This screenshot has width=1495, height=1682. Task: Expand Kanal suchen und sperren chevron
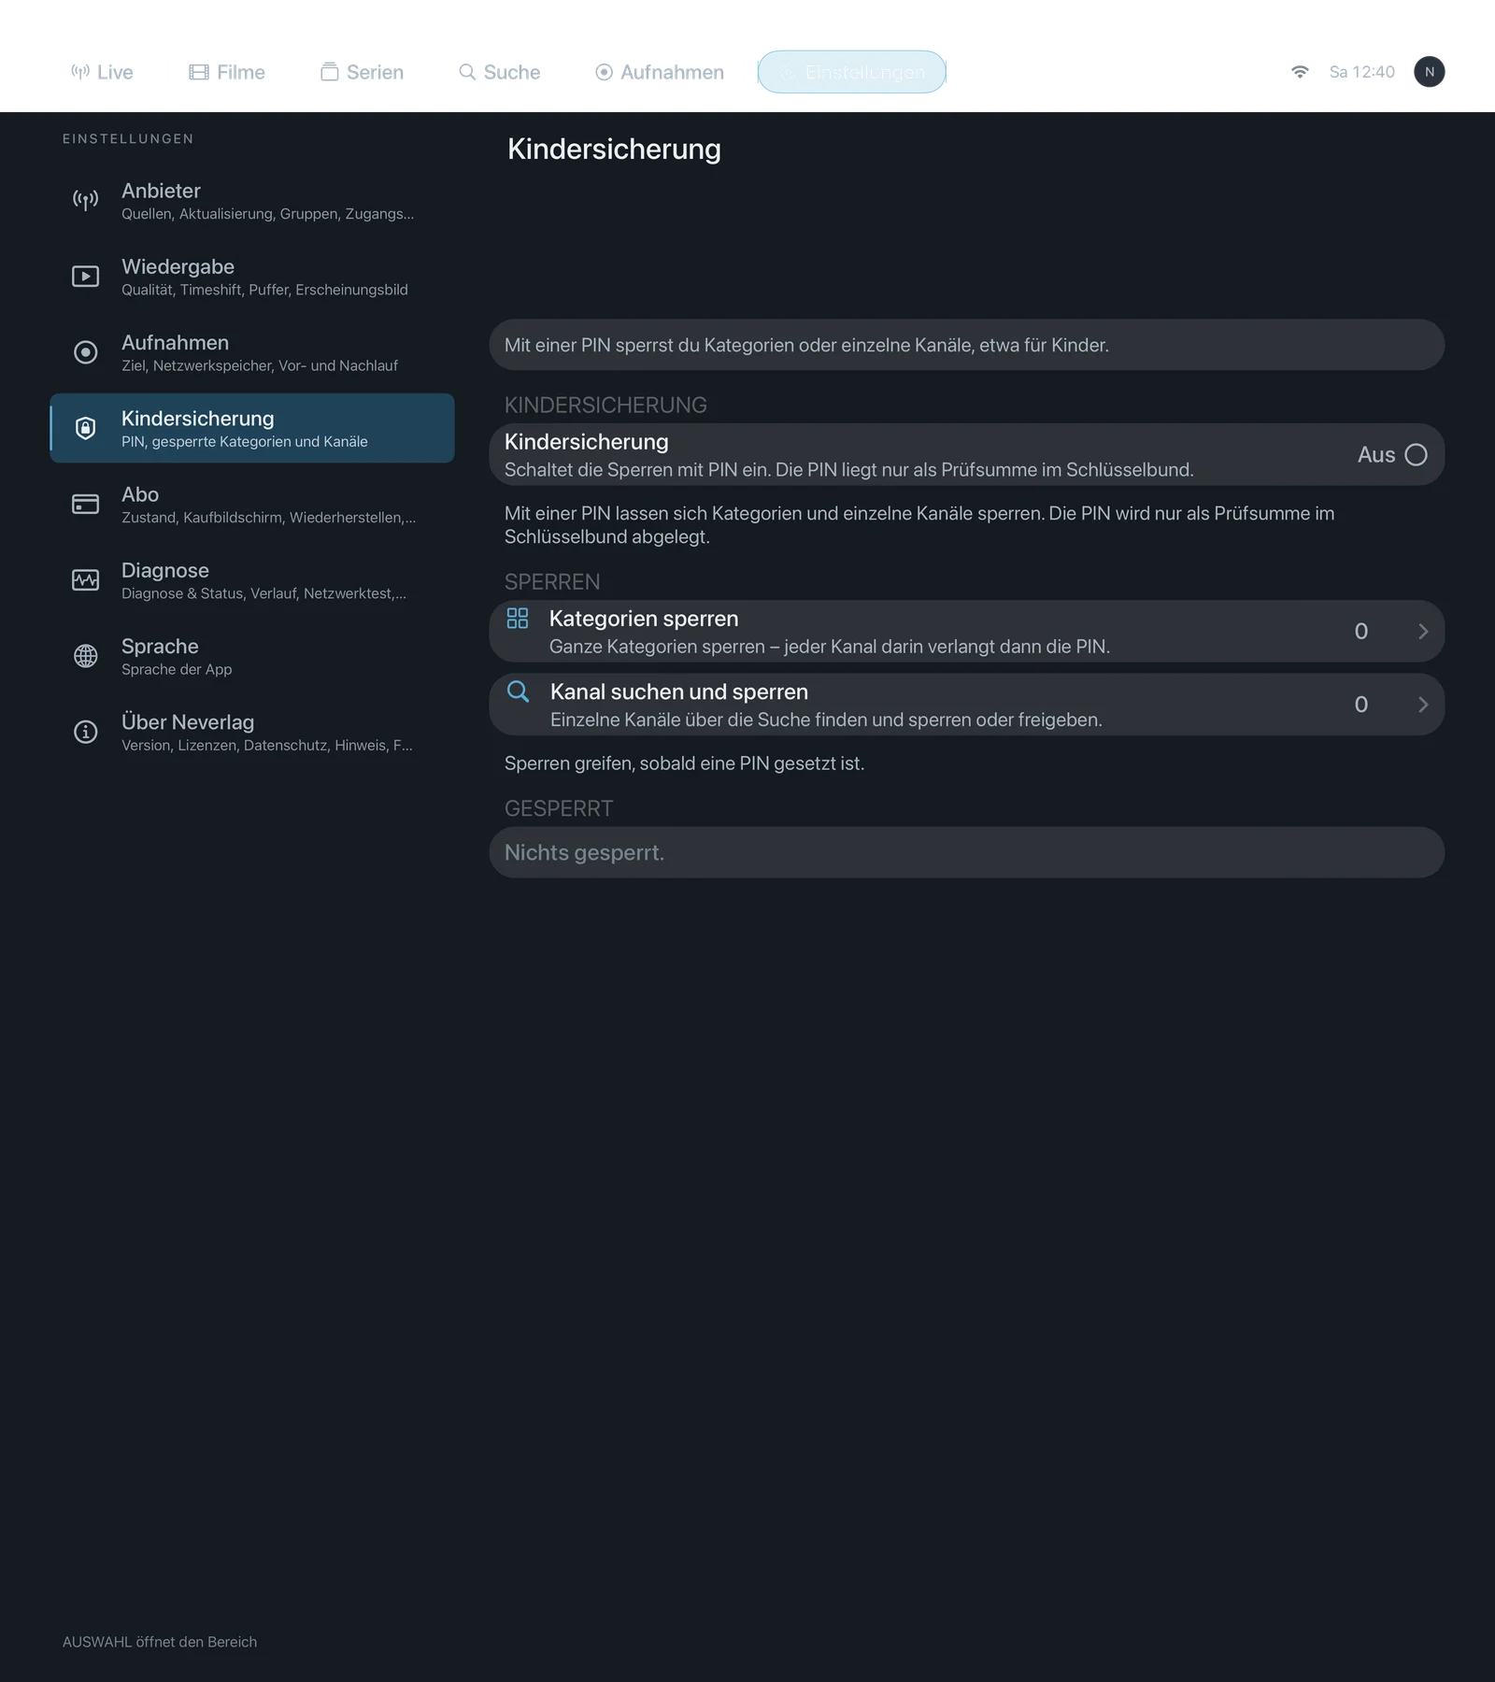(1423, 705)
